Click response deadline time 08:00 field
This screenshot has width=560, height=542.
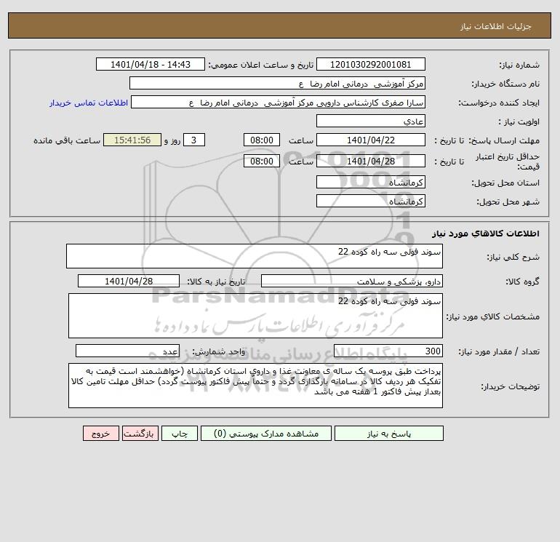tap(261, 140)
